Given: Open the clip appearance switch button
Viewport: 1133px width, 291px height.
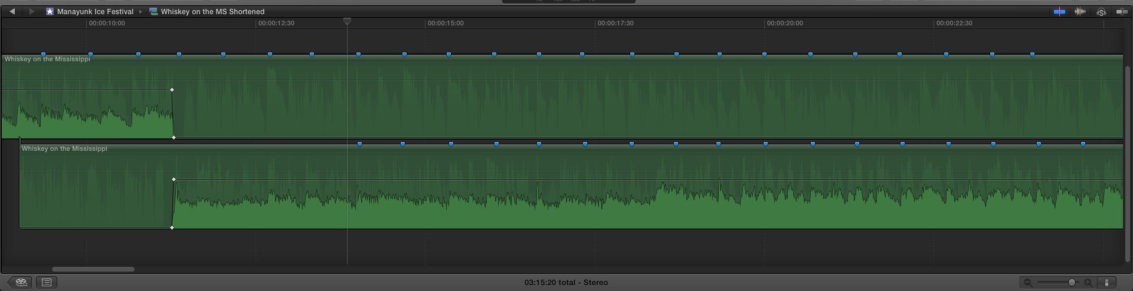Looking at the screenshot, I should pos(1107,283).
